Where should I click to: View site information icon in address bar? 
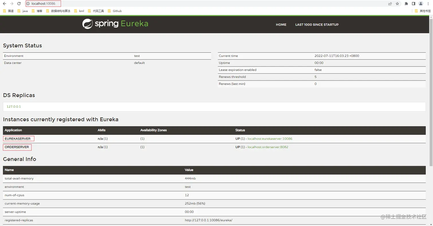pos(28,4)
